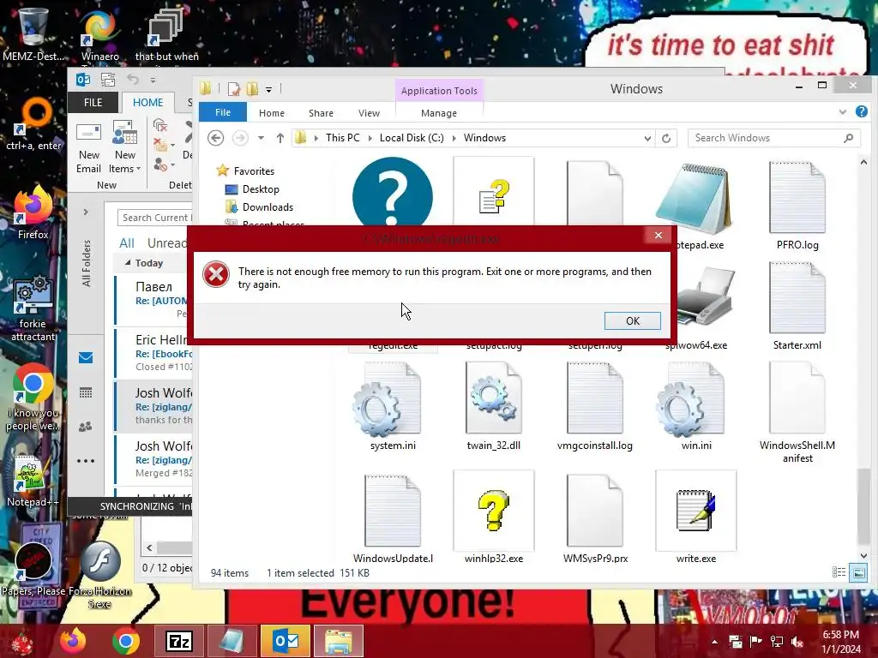Go up one folder level
The height and width of the screenshot is (658, 878).
[280, 138]
